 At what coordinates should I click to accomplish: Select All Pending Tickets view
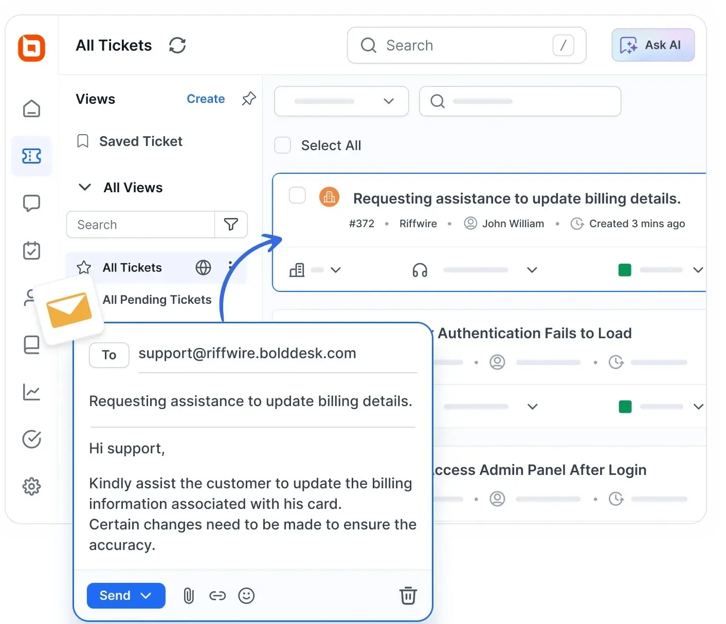point(157,300)
